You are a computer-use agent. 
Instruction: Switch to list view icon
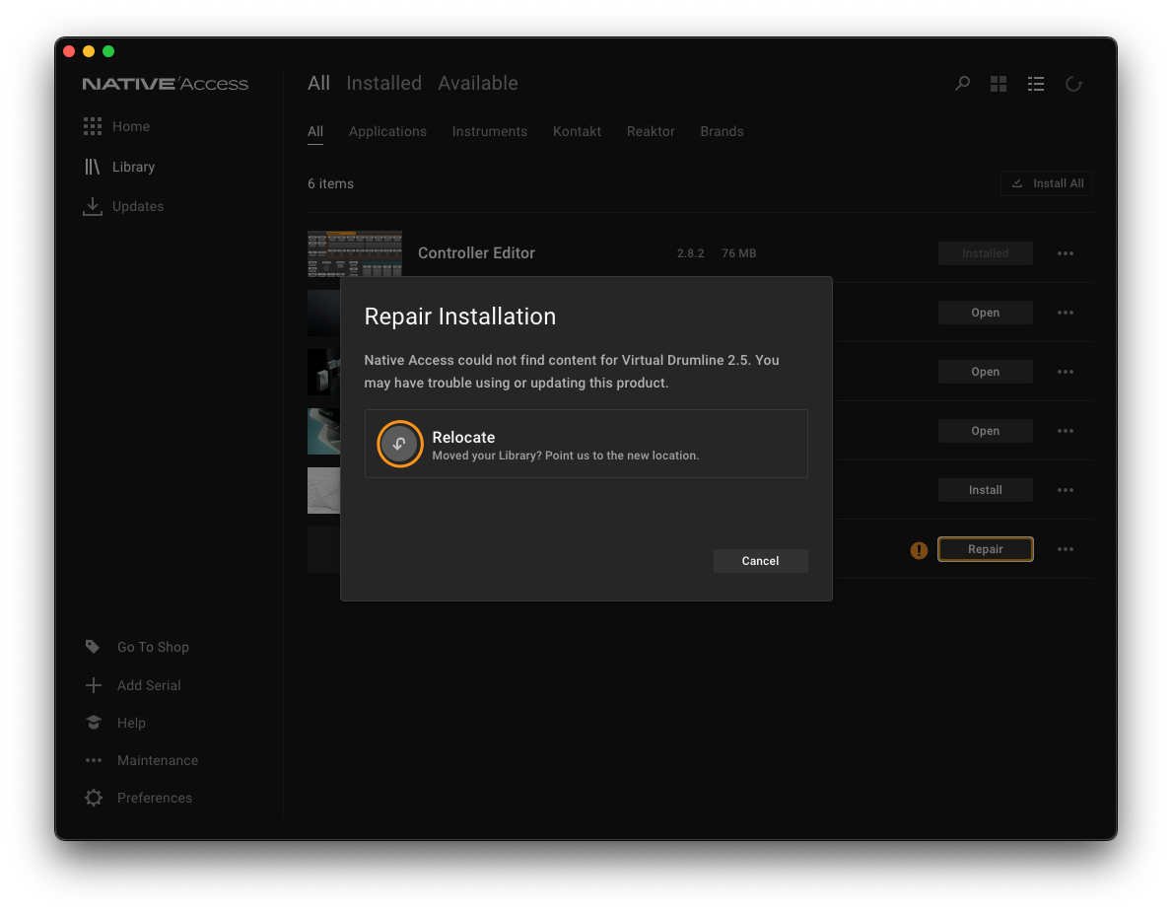pyautogui.click(x=1036, y=84)
